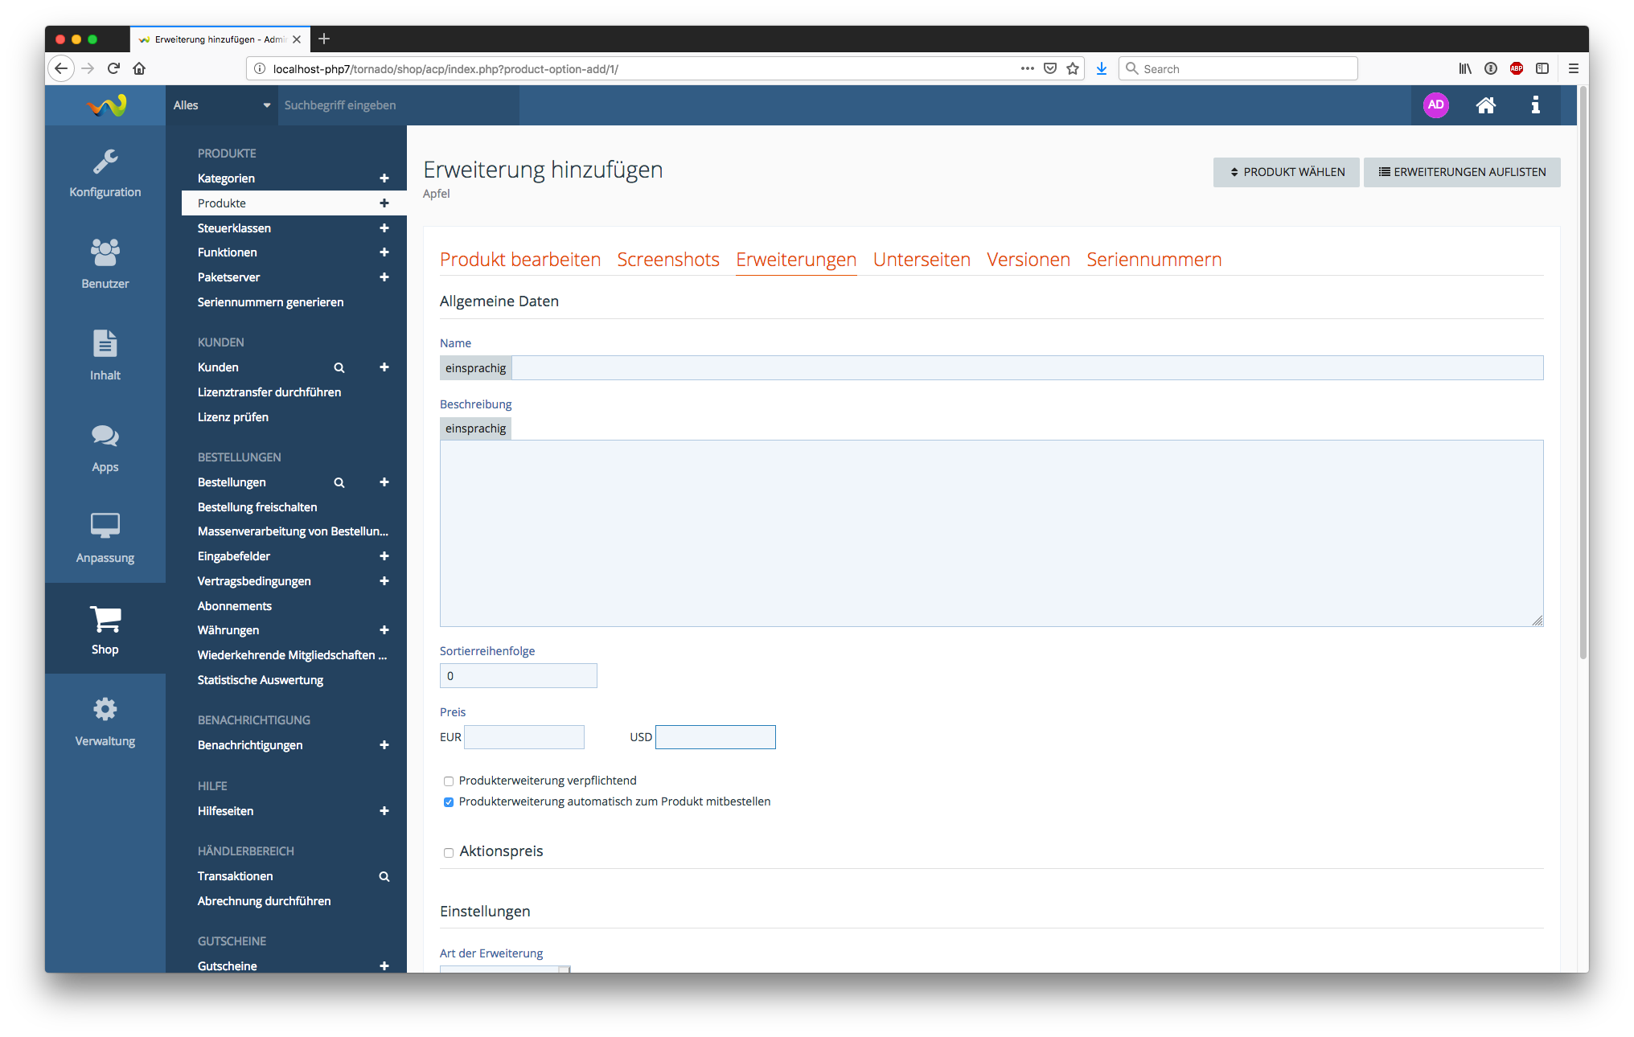Open the Benutzer users section
This screenshot has width=1634, height=1037.
pyautogui.click(x=105, y=264)
